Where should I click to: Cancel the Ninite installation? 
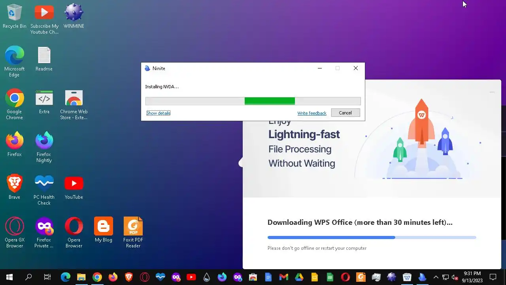click(x=345, y=113)
